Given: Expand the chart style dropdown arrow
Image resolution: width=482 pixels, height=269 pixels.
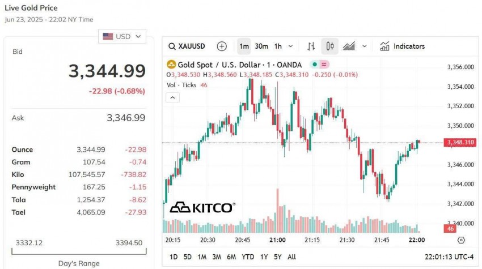Looking at the screenshot, I should [x=365, y=46].
